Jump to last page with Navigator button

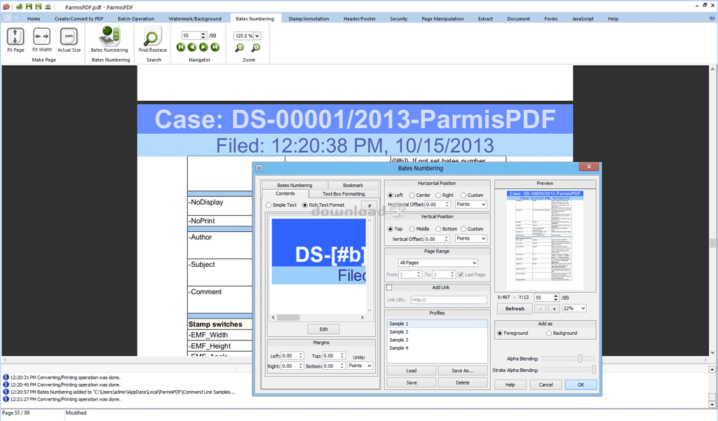pos(215,47)
